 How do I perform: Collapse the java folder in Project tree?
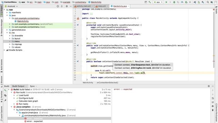click(x=7, y=15)
